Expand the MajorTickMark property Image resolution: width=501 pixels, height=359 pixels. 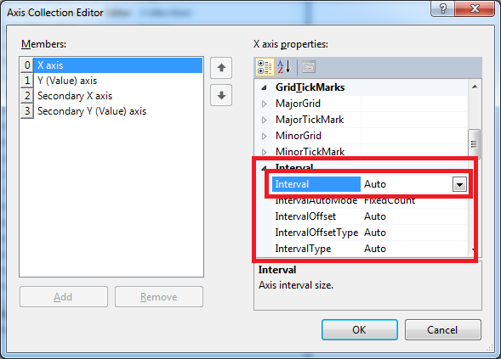[x=264, y=120]
